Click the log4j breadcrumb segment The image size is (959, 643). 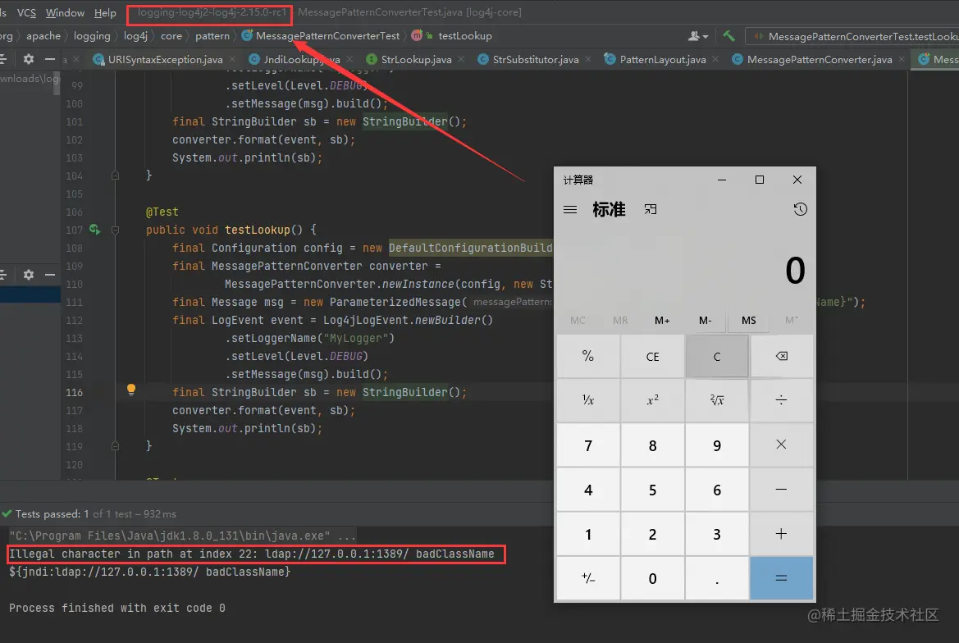pyautogui.click(x=135, y=36)
